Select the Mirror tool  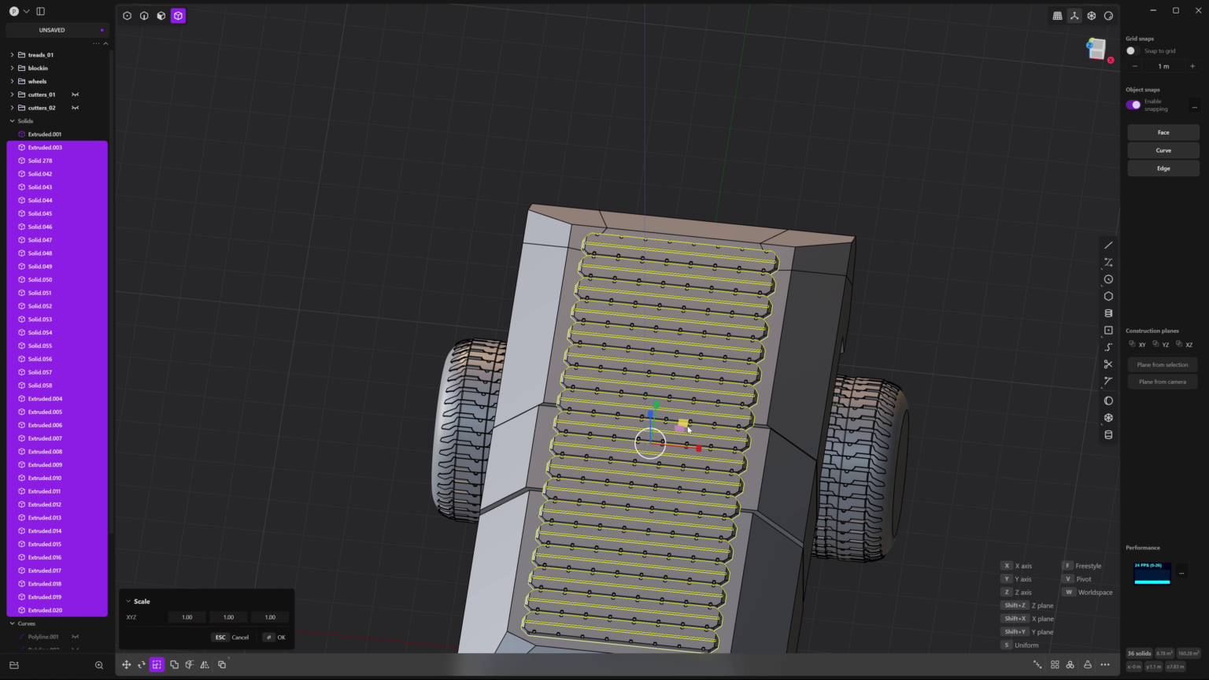205,665
